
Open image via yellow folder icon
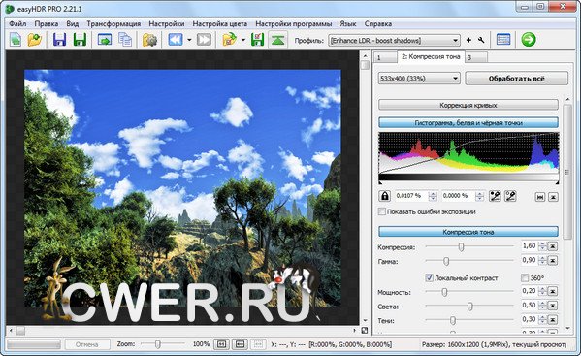point(35,40)
